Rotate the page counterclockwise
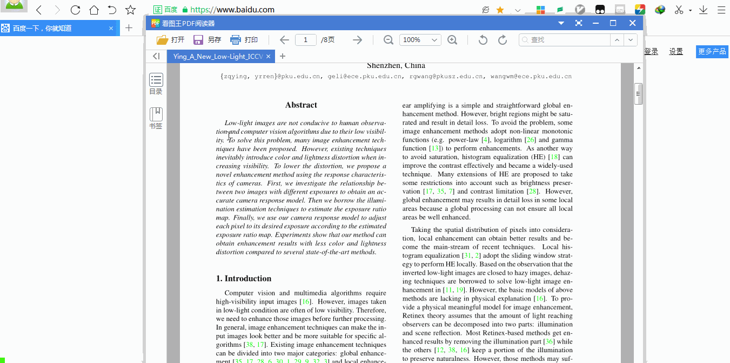Image resolution: width=730 pixels, height=363 pixels. click(483, 40)
